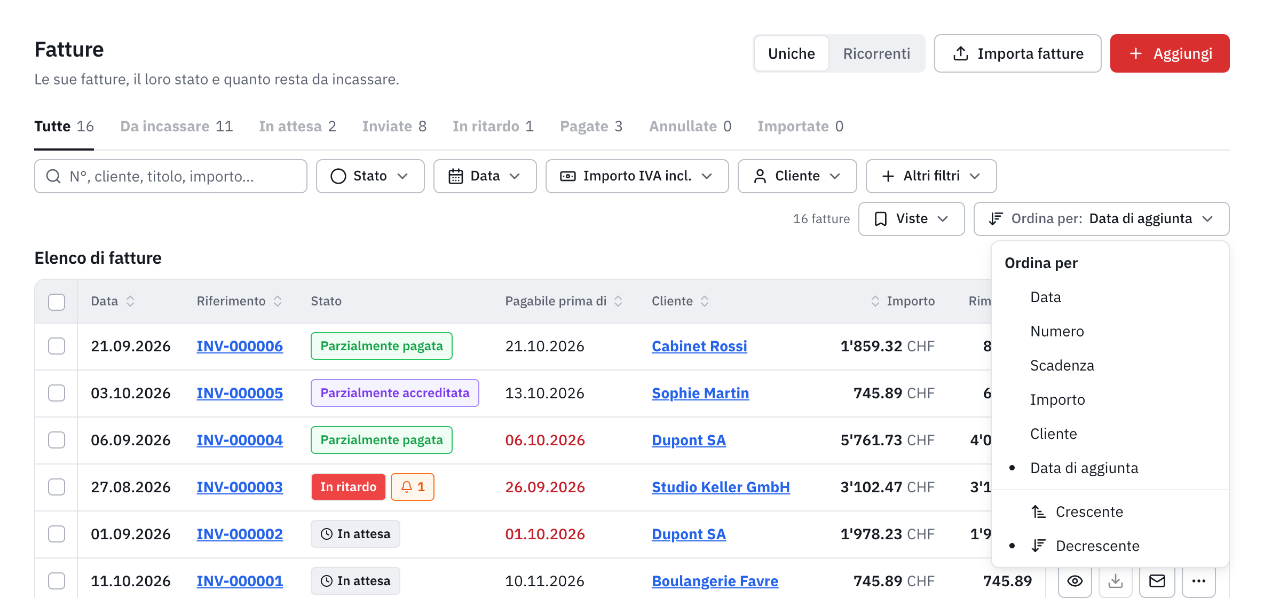Expand Altri filtri dropdown
Viewport: 1264px width, 598px height.
click(931, 176)
